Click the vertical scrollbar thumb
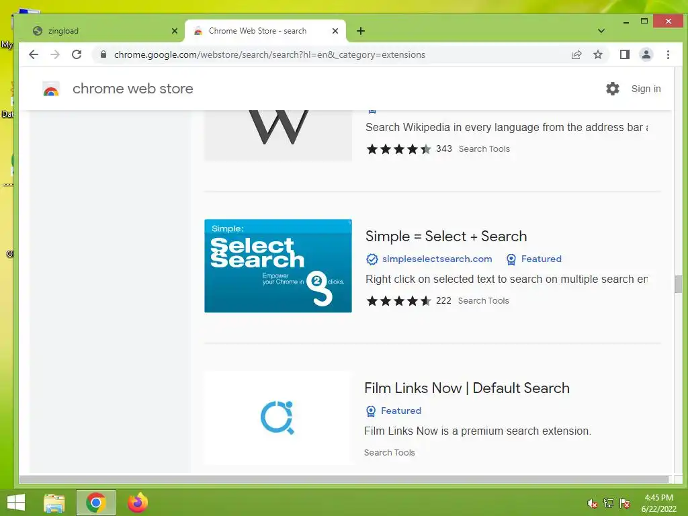The height and width of the screenshot is (516, 688). click(x=679, y=284)
